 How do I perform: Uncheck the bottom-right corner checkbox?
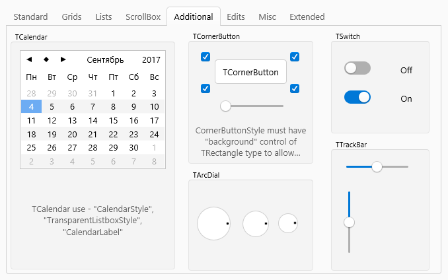click(x=295, y=88)
